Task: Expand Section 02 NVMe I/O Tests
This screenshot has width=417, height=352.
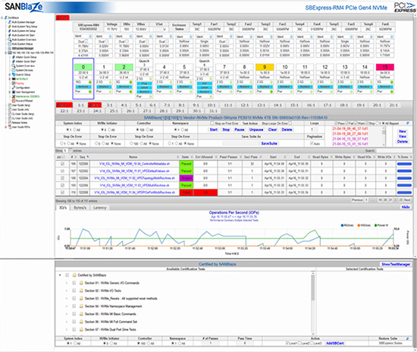Action: coord(67,291)
